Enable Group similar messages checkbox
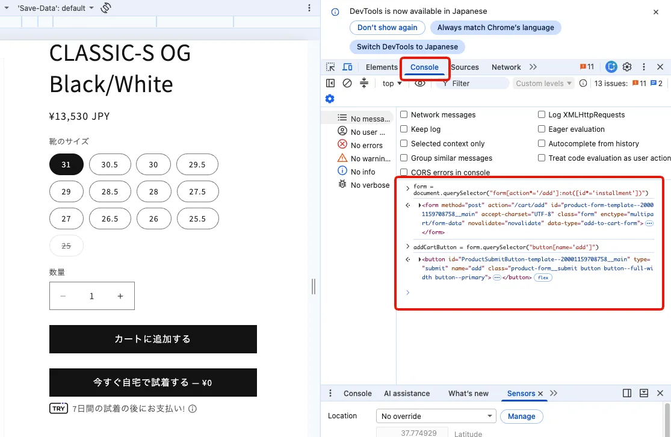Viewport: 671px width, 437px height. tap(404, 158)
